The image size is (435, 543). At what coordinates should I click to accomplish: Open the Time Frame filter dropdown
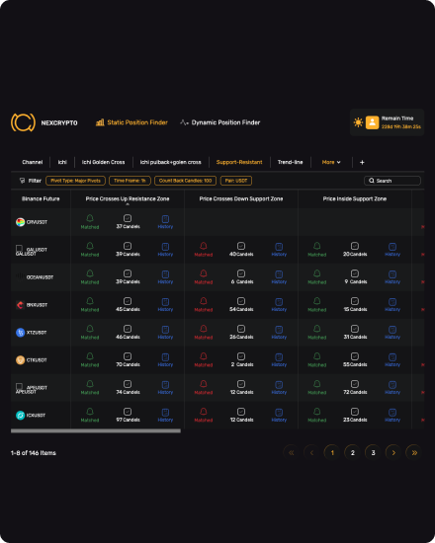click(130, 181)
